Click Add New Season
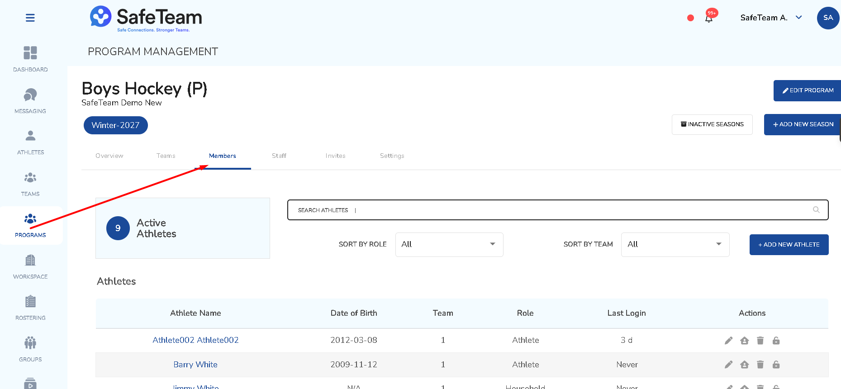This screenshot has height=389, width=841. [x=803, y=124]
